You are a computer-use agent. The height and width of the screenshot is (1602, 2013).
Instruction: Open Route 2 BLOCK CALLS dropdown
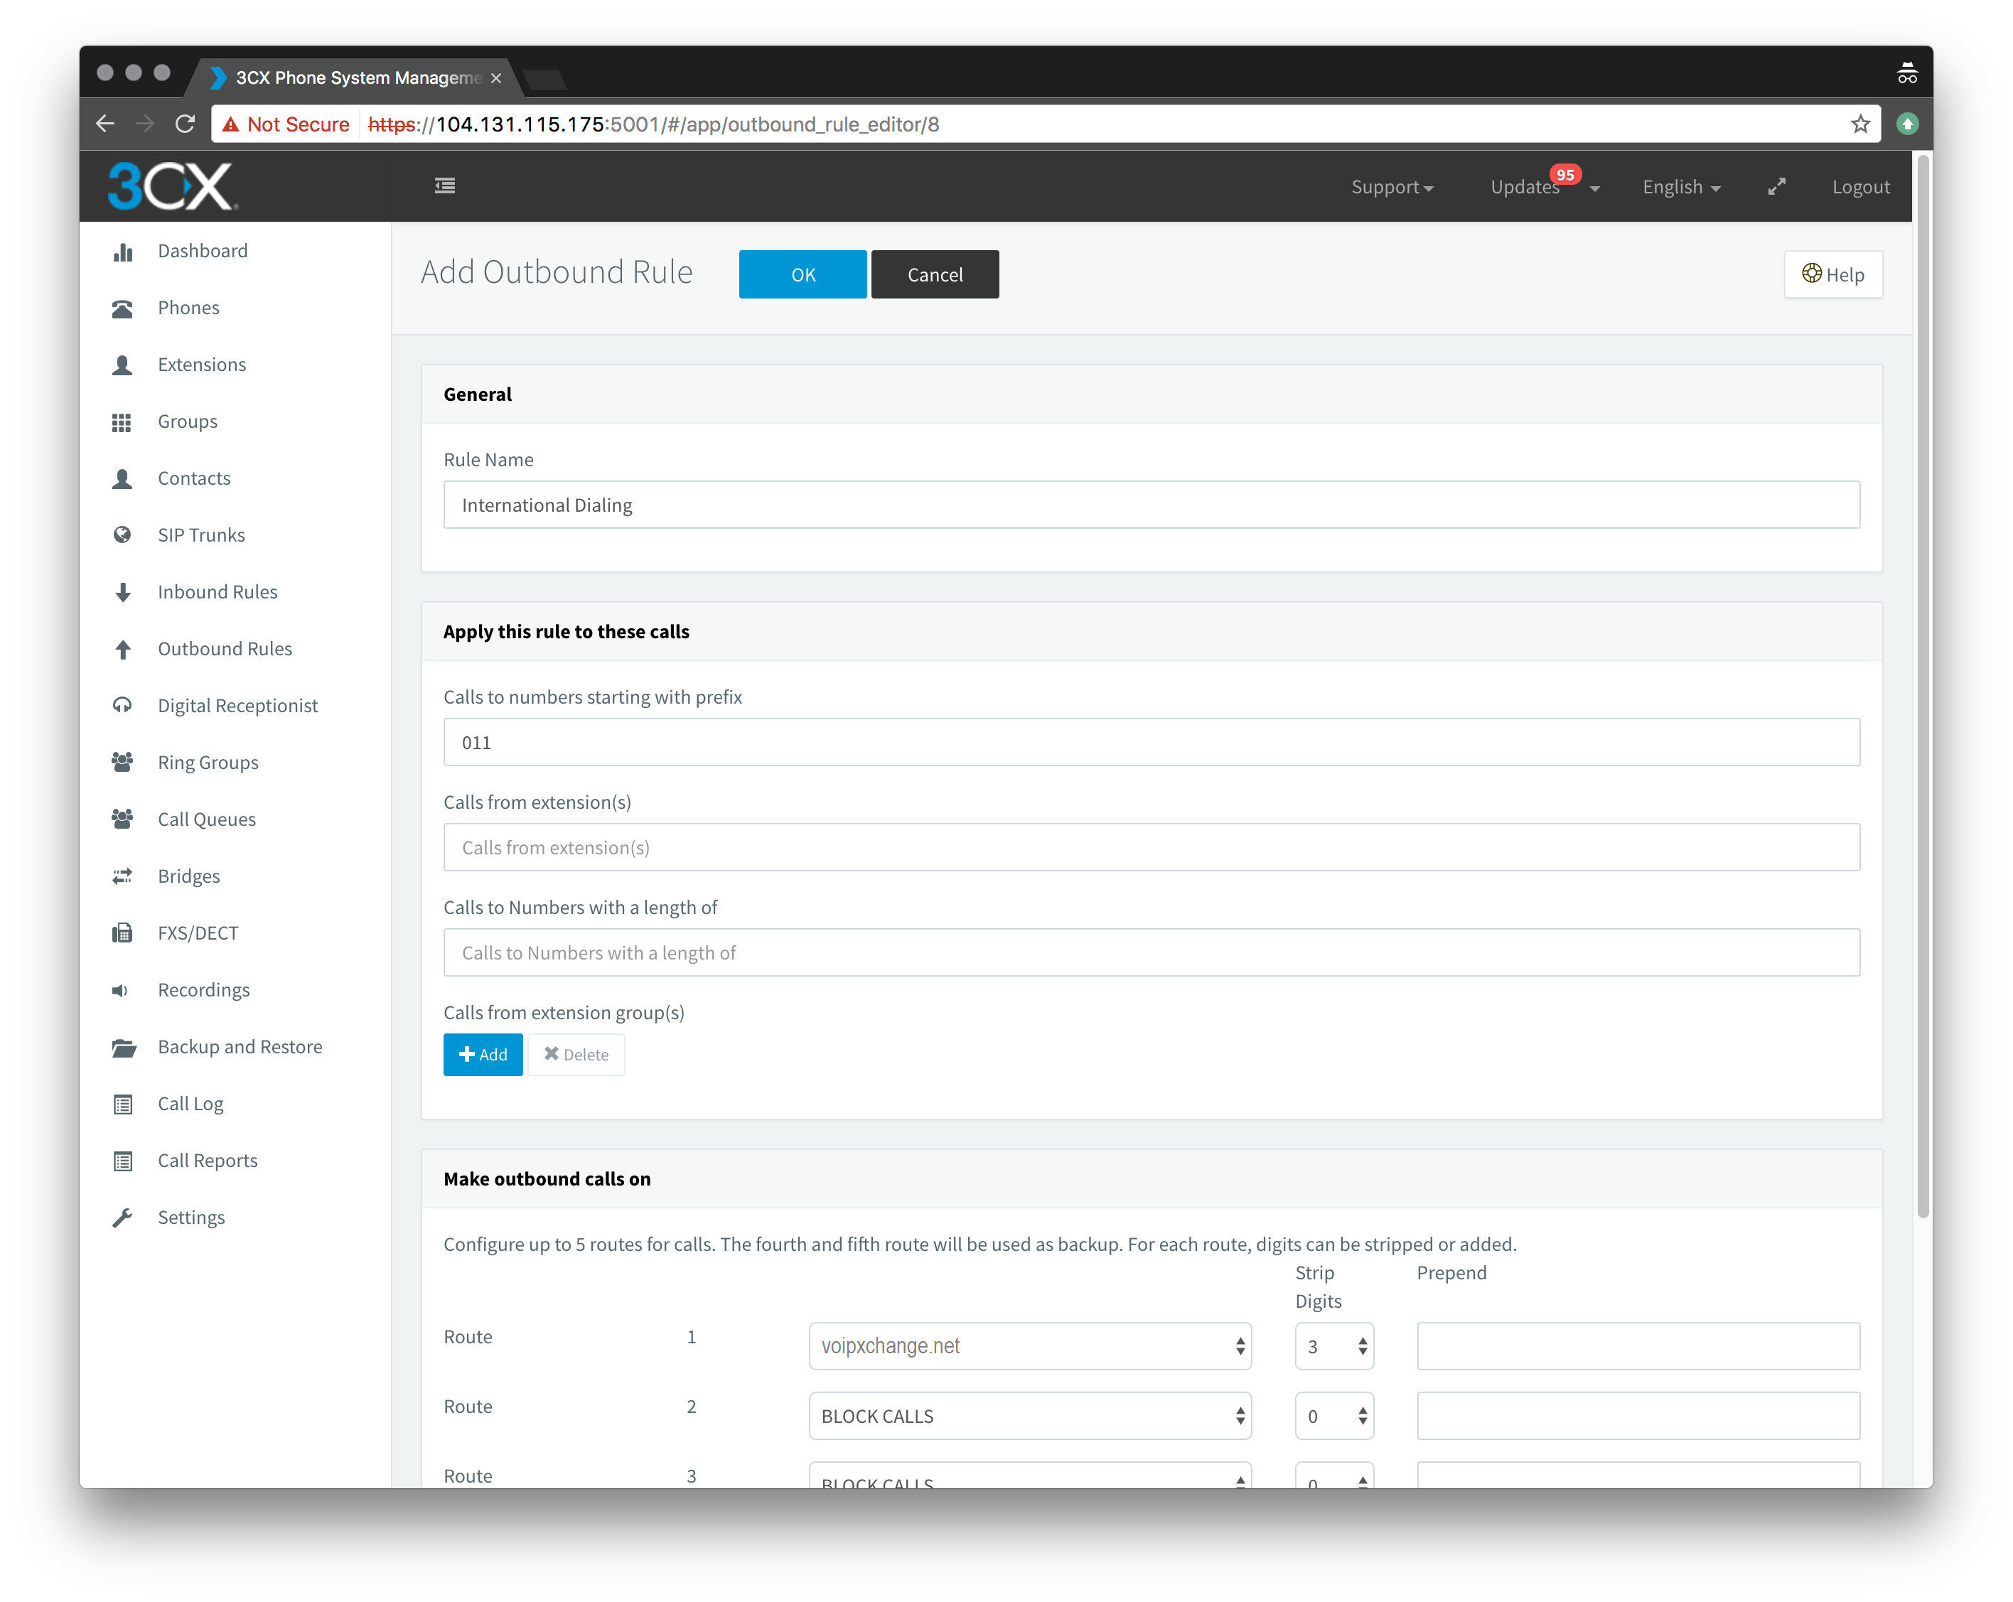(x=1030, y=1417)
